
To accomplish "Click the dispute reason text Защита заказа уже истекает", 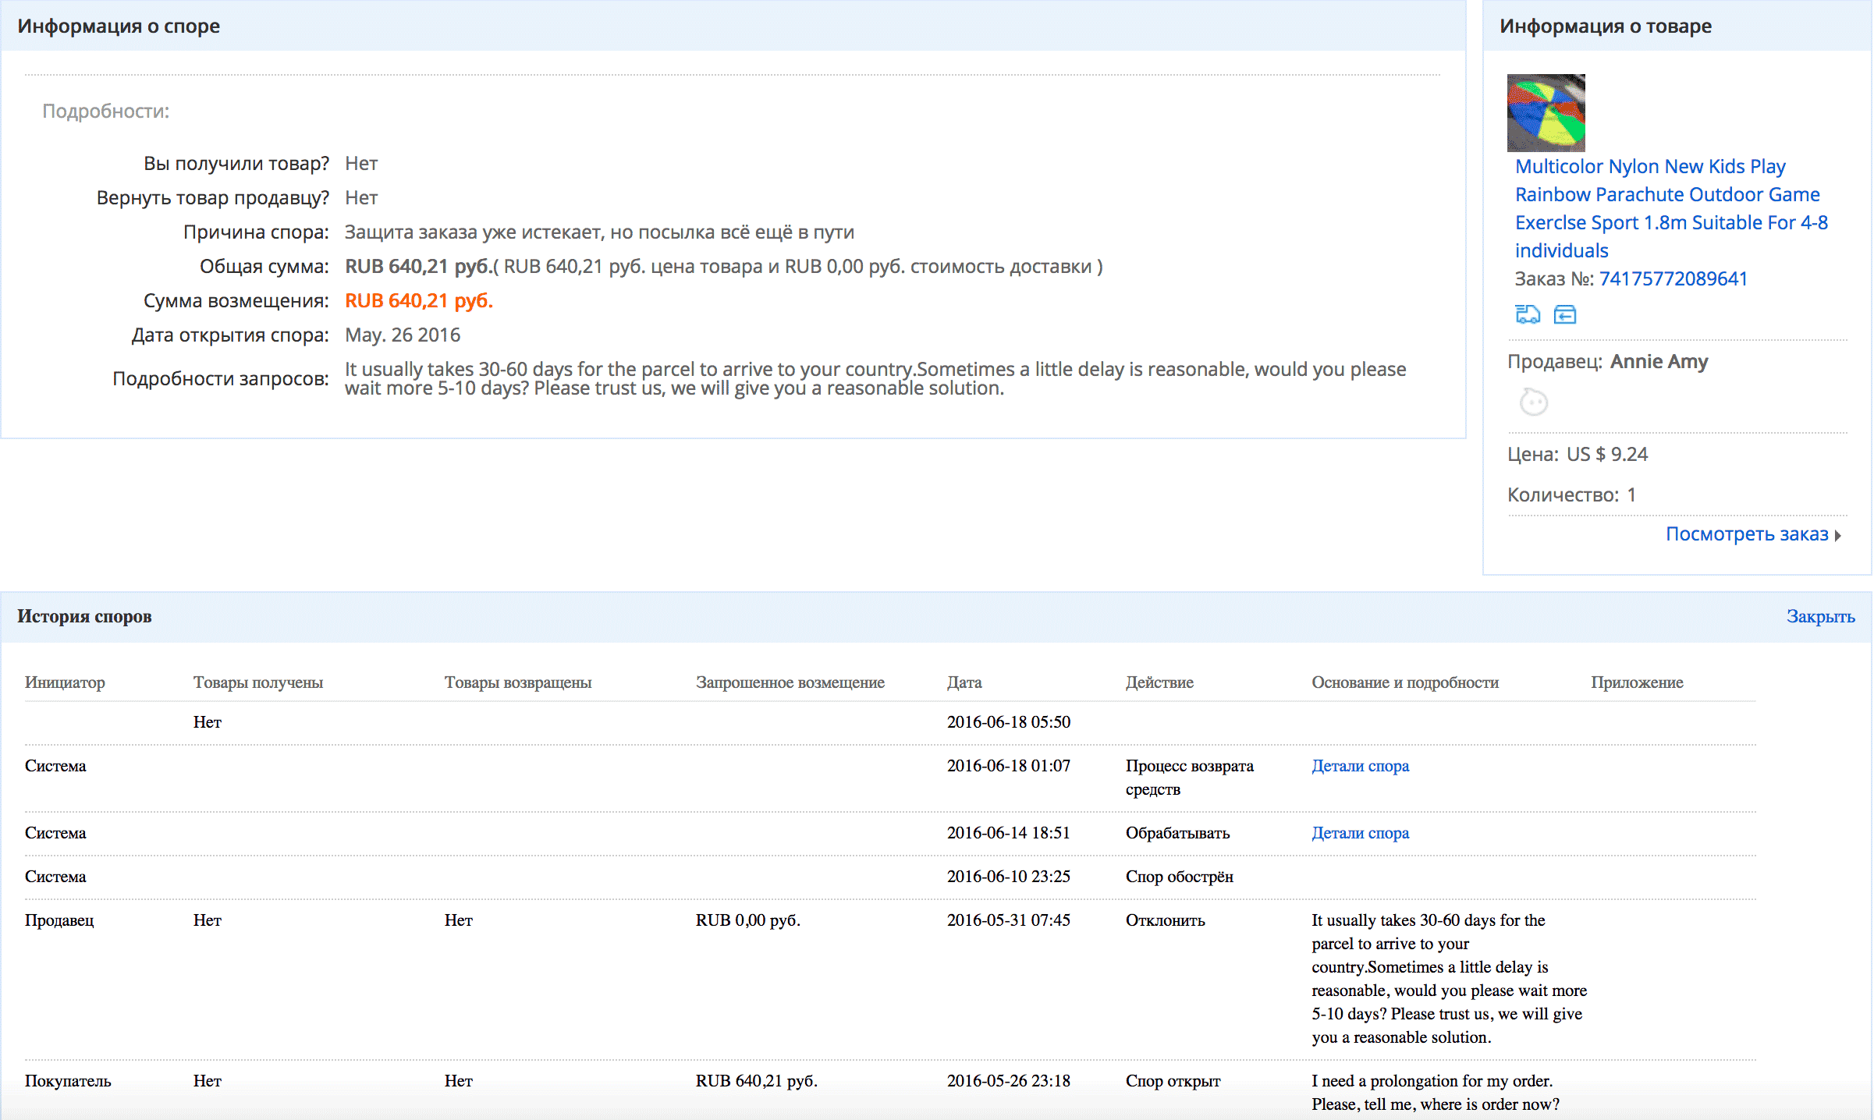I will 599,232.
